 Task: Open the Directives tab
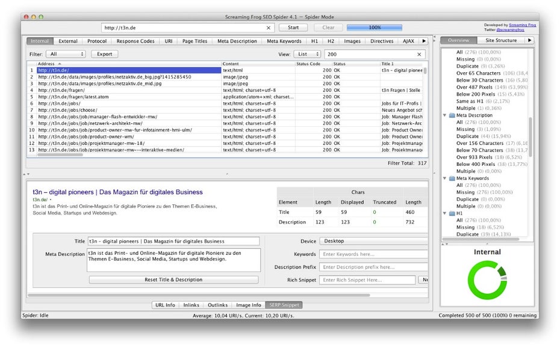click(x=382, y=41)
